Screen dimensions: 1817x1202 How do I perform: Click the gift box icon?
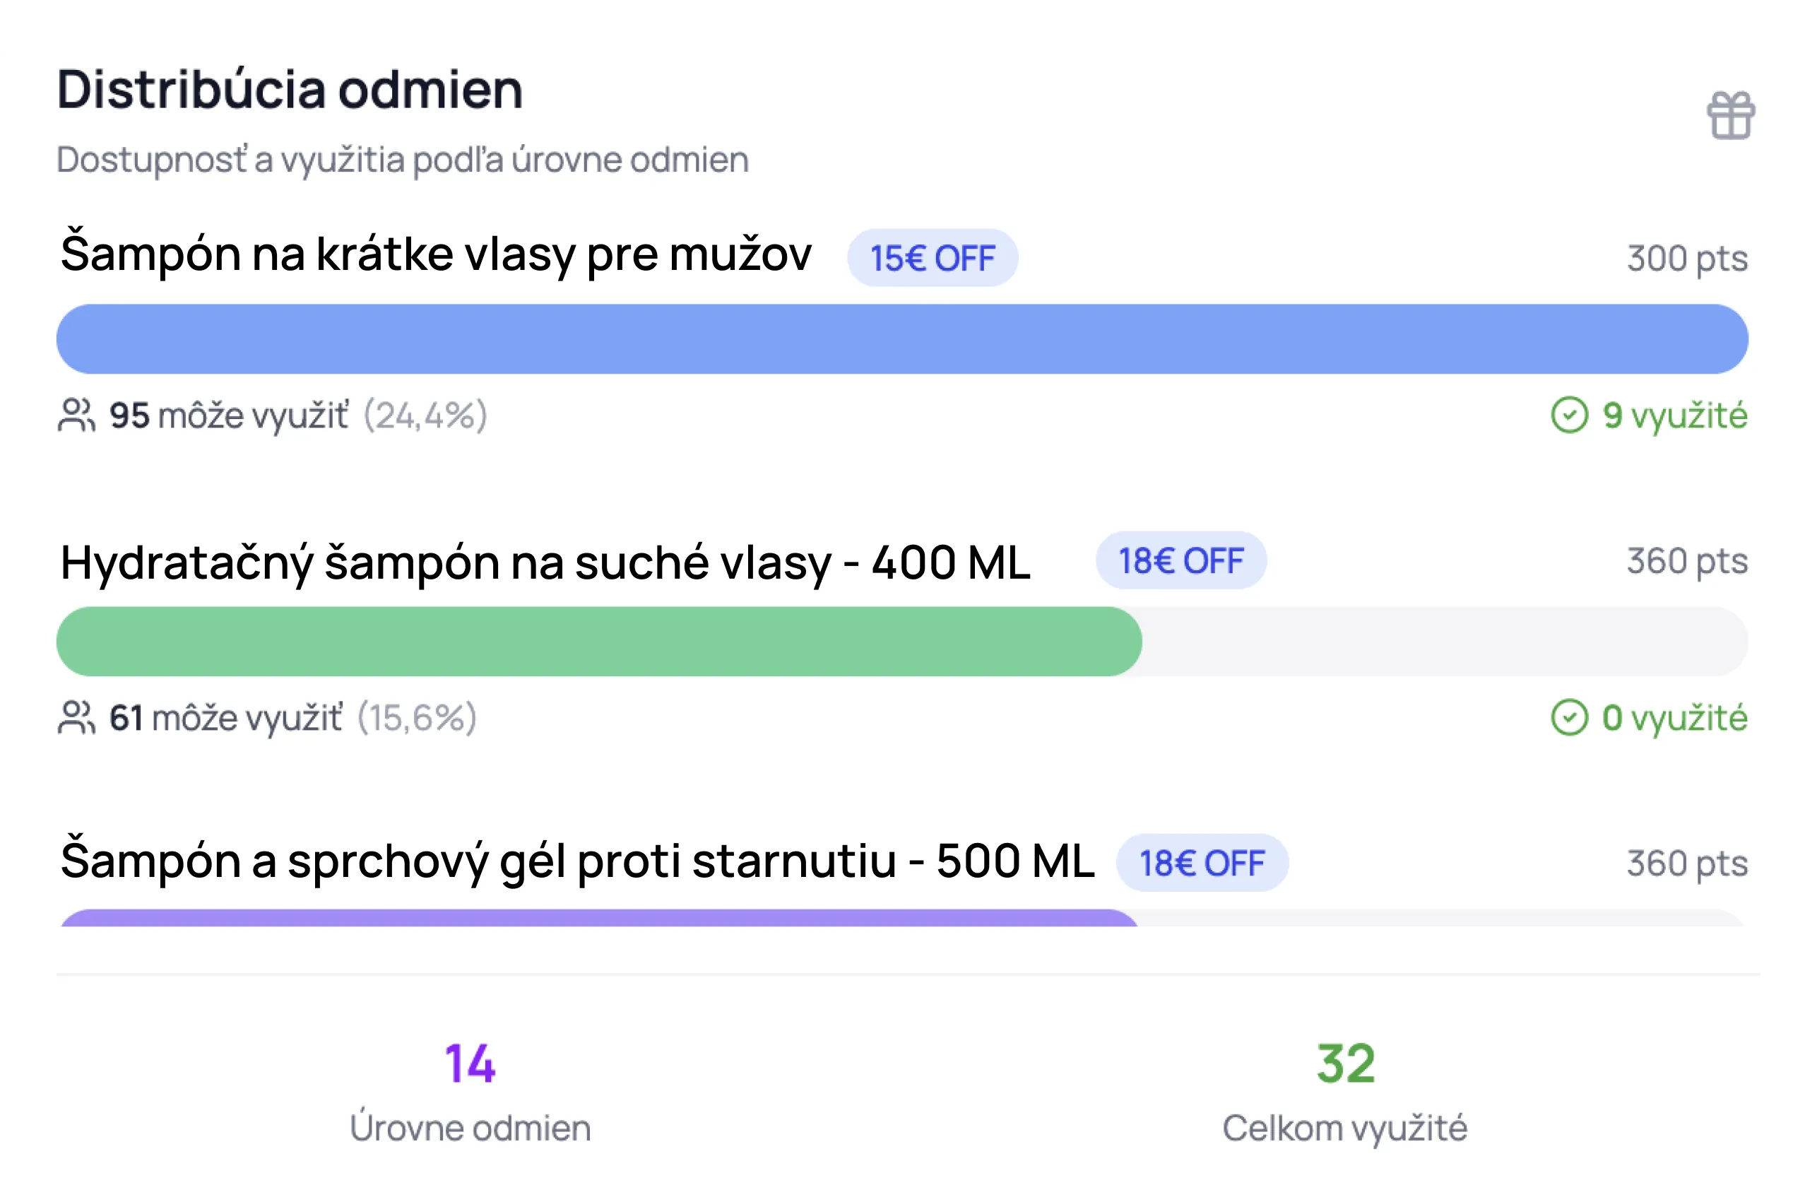tap(1730, 116)
